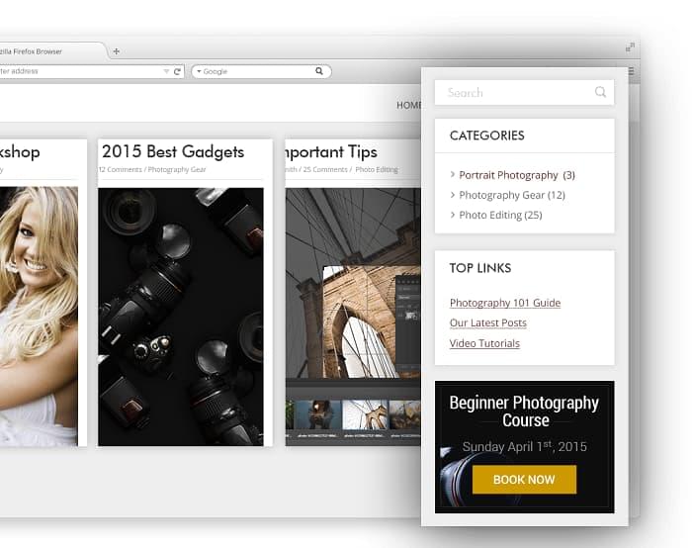
Task: Click the Google search magnifier icon
Action: (319, 71)
